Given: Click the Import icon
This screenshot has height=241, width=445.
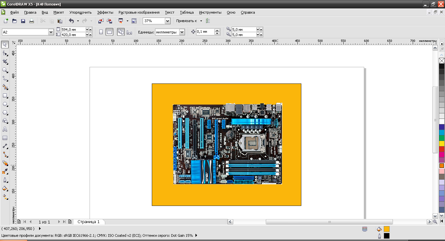Looking at the screenshot, I should tap(101, 21).
